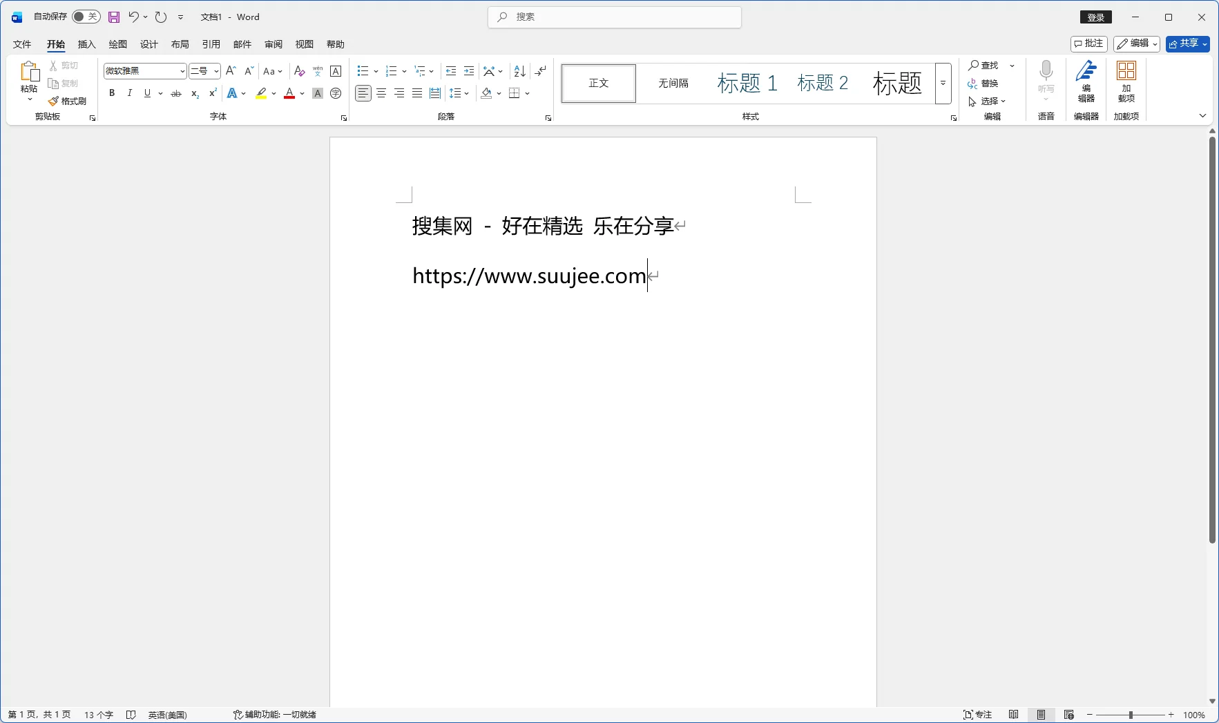Viewport: 1219px width, 723px height.
Task: Open the font name dropdown (微软雅黑)
Action: (x=182, y=71)
